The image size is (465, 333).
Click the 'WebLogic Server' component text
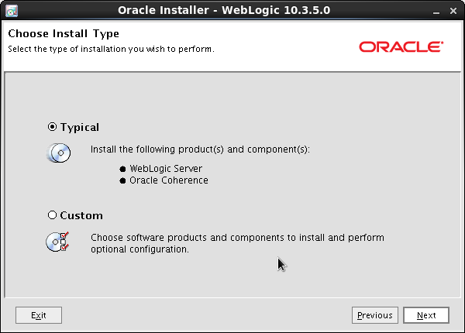click(166, 169)
